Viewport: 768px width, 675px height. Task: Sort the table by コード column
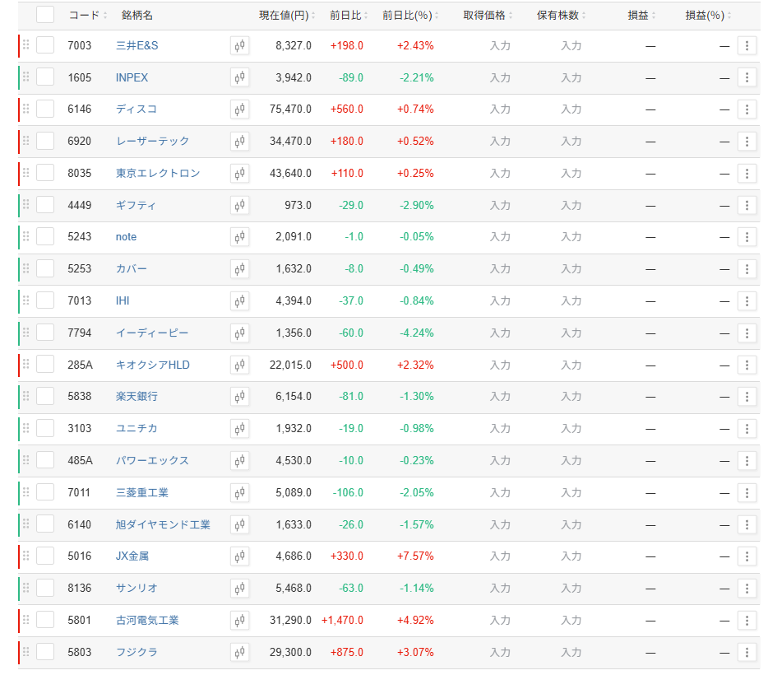click(x=87, y=16)
